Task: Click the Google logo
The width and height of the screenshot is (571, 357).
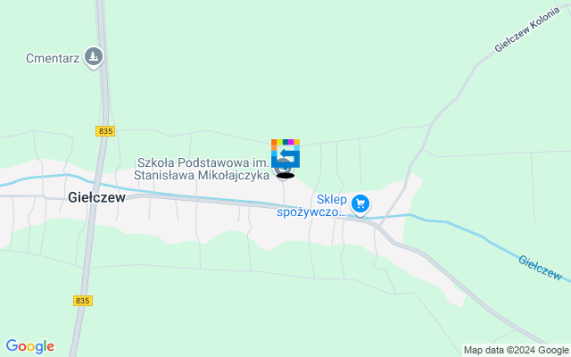Action: coord(29,346)
